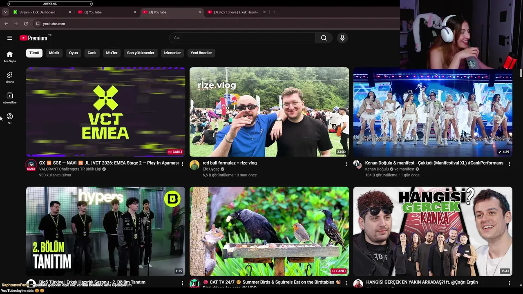View site information icon in address bar

38,24
